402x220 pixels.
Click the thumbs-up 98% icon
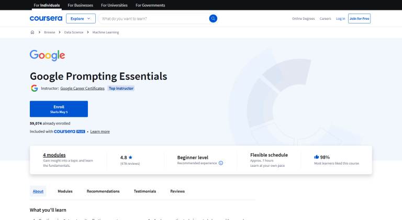pos(316,157)
